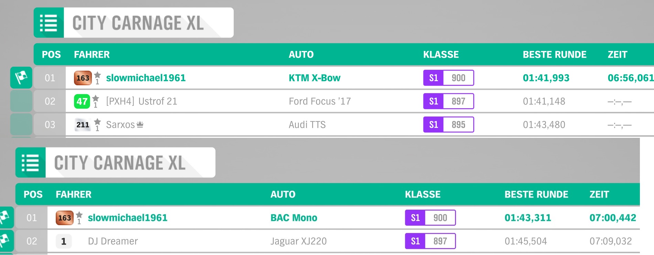The image size is (654, 255).
Task: Click the KTM X-Bow car name
Action: coord(314,78)
